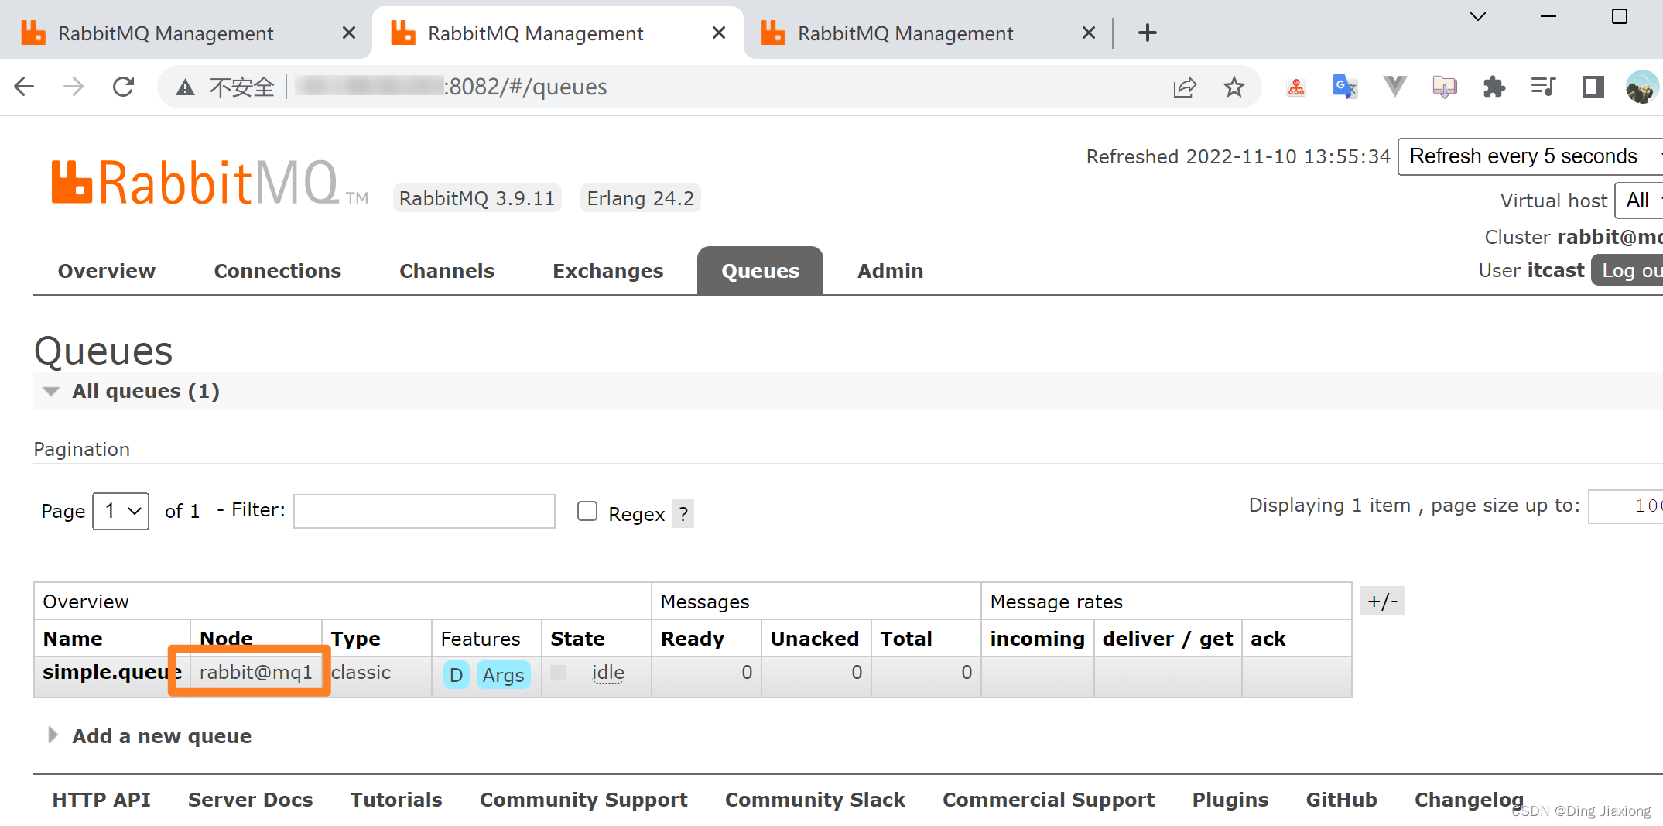Open the tab search chevron in title bar
1663x826 pixels.
coord(1478,16)
